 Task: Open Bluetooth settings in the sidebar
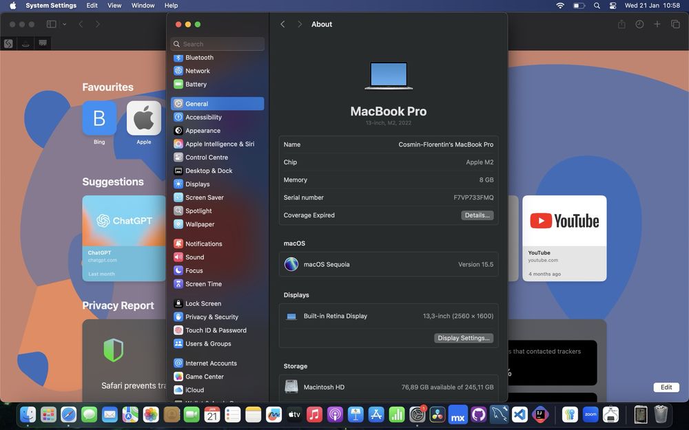tap(217, 58)
